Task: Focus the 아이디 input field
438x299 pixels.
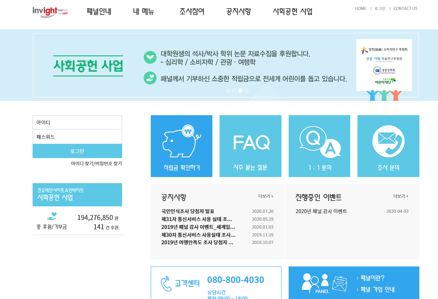Action: tap(77, 122)
